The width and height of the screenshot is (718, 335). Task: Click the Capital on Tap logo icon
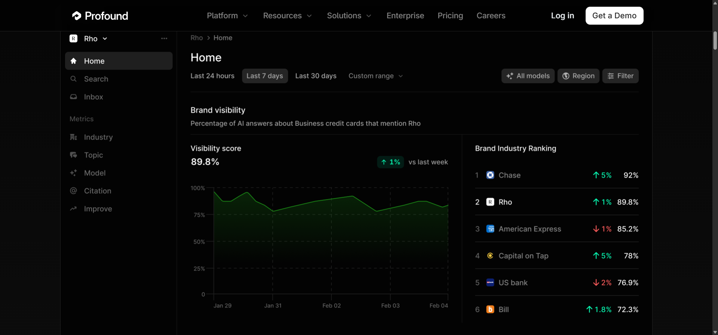point(490,256)
